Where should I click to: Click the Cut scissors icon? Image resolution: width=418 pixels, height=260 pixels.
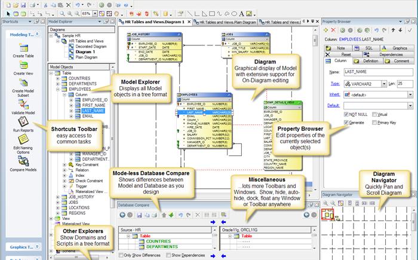[x=45, y=5]
